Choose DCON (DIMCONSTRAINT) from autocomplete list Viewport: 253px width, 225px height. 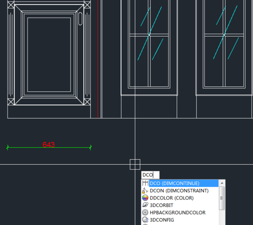(x=180, y=191)
